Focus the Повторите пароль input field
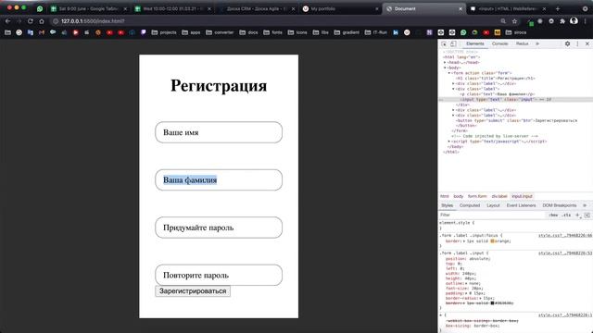This screenshot has width=593, height=333. [x=219, y=275]
